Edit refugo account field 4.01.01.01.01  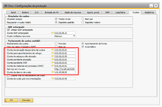click(x=65, y=53)
